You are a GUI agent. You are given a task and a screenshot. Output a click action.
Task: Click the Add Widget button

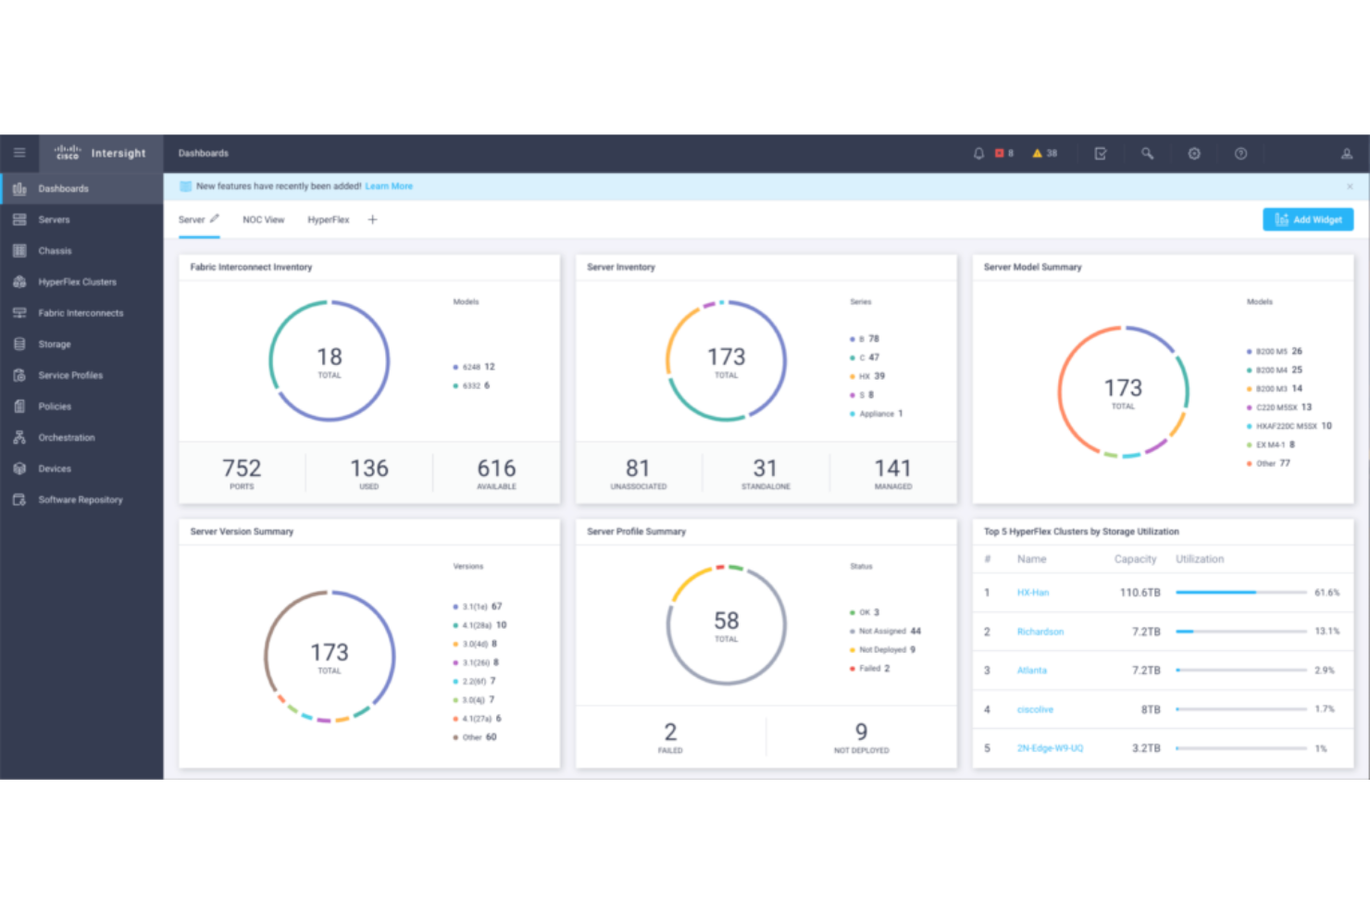tap(1307, 219)
